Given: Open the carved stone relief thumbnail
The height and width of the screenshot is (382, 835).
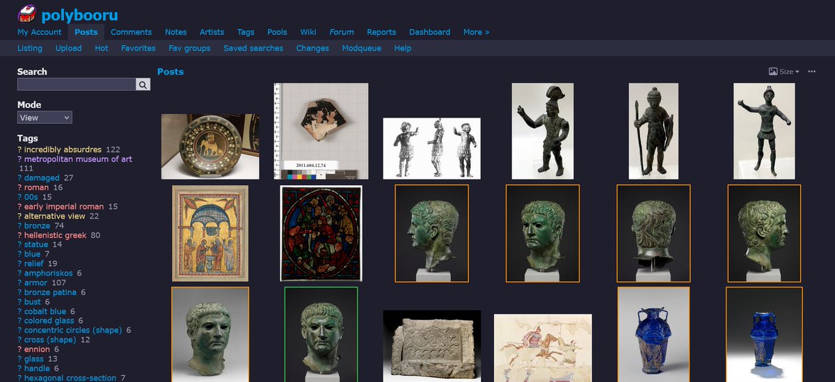Looking at the screenshot, I should pos(431,346).
